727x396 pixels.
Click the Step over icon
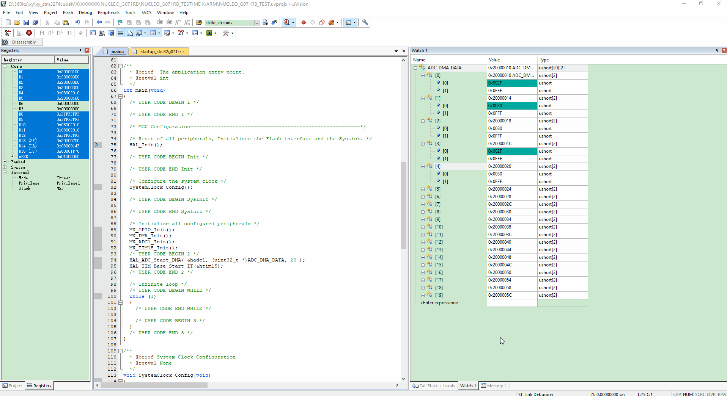[x=51, y=33]
